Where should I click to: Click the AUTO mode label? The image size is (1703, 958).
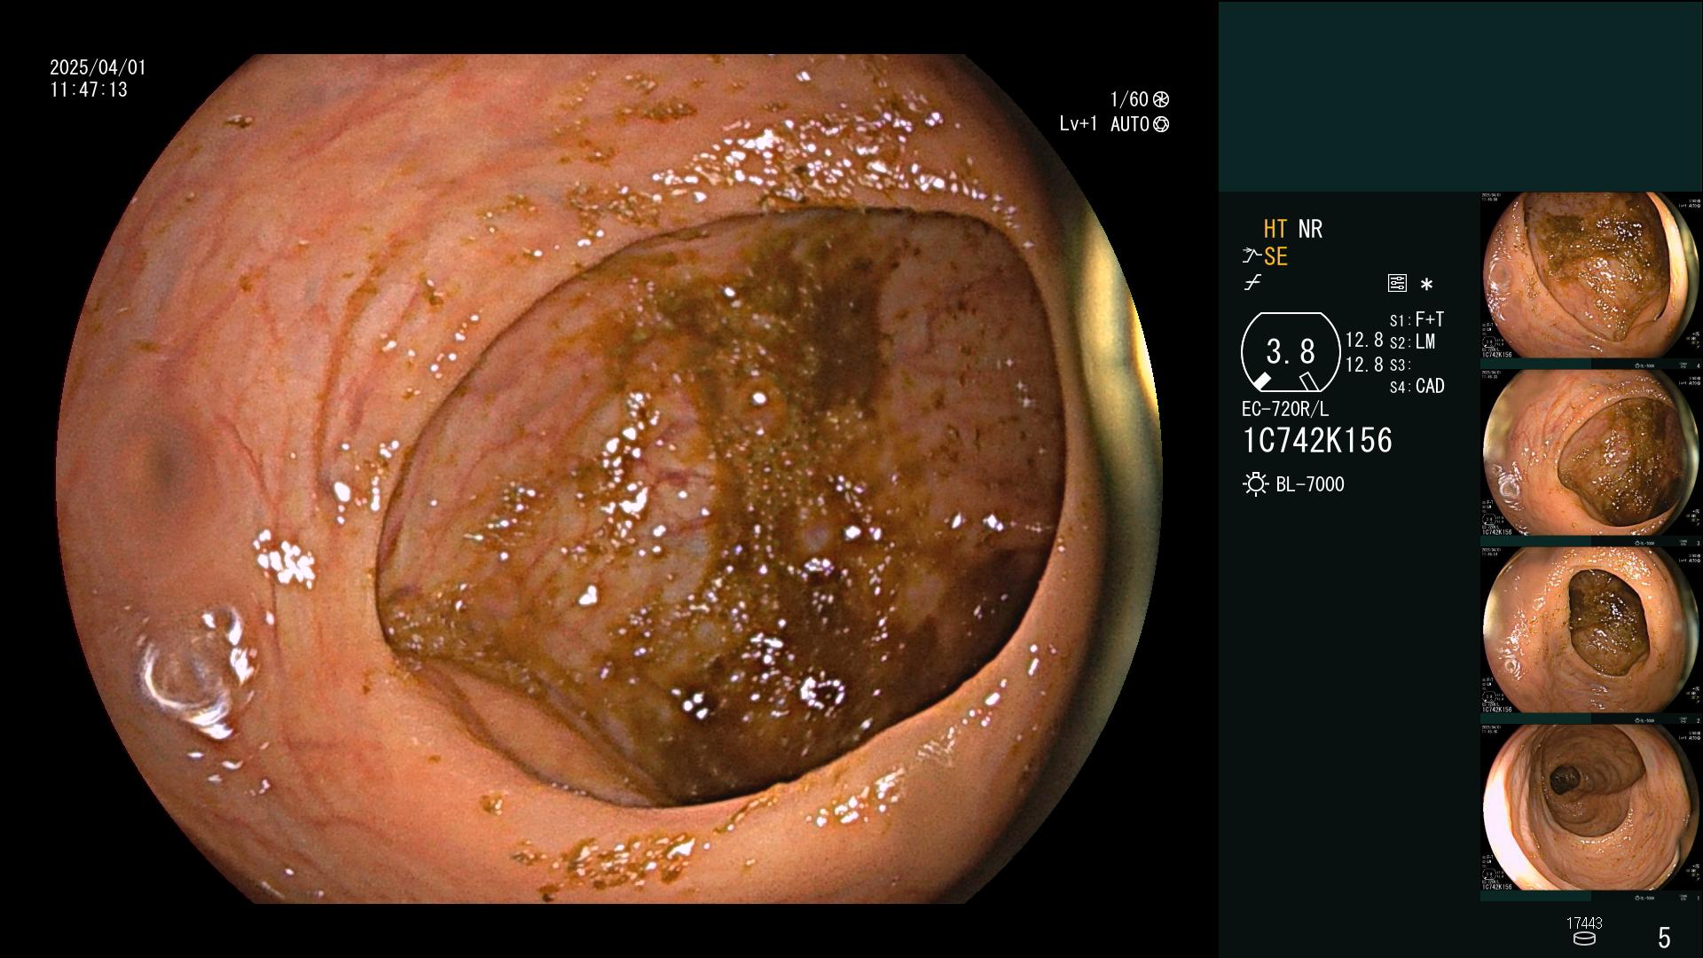pyautogui.click(x=1130, y=124)
